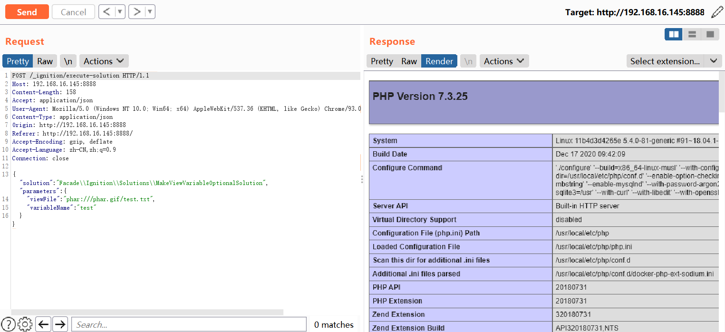Click the Cancel button
The height and width of the screenshot is (332, 725).
(x=73, y=12)
